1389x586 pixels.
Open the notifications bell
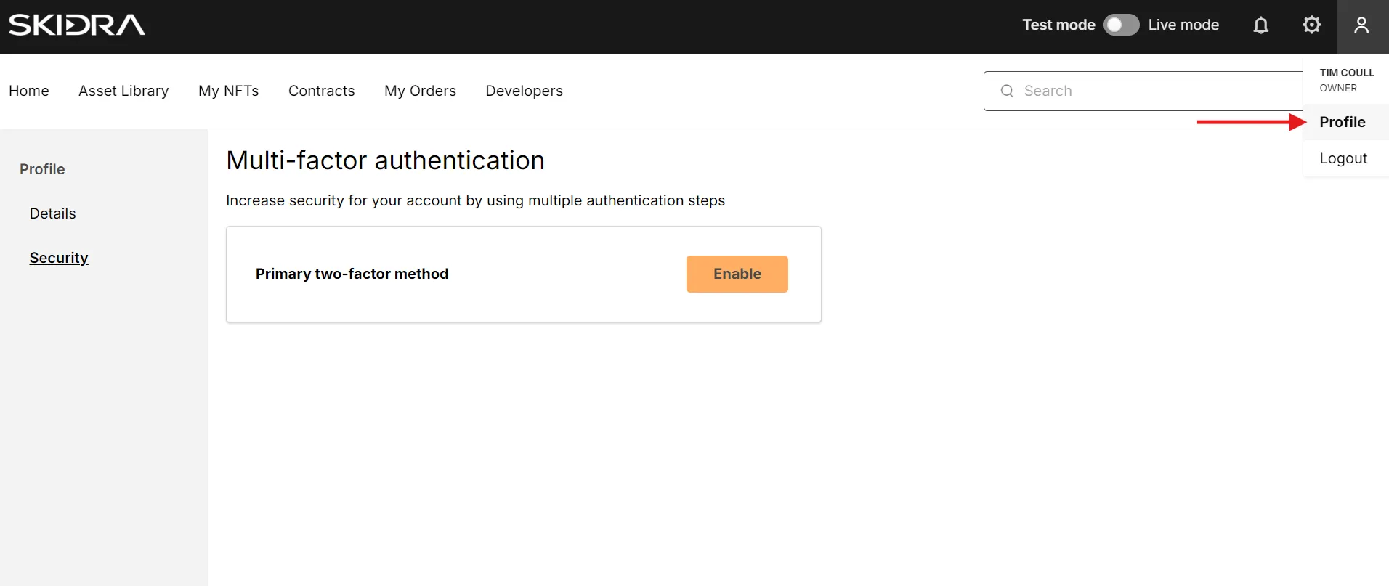click(x=1261, y=25)
